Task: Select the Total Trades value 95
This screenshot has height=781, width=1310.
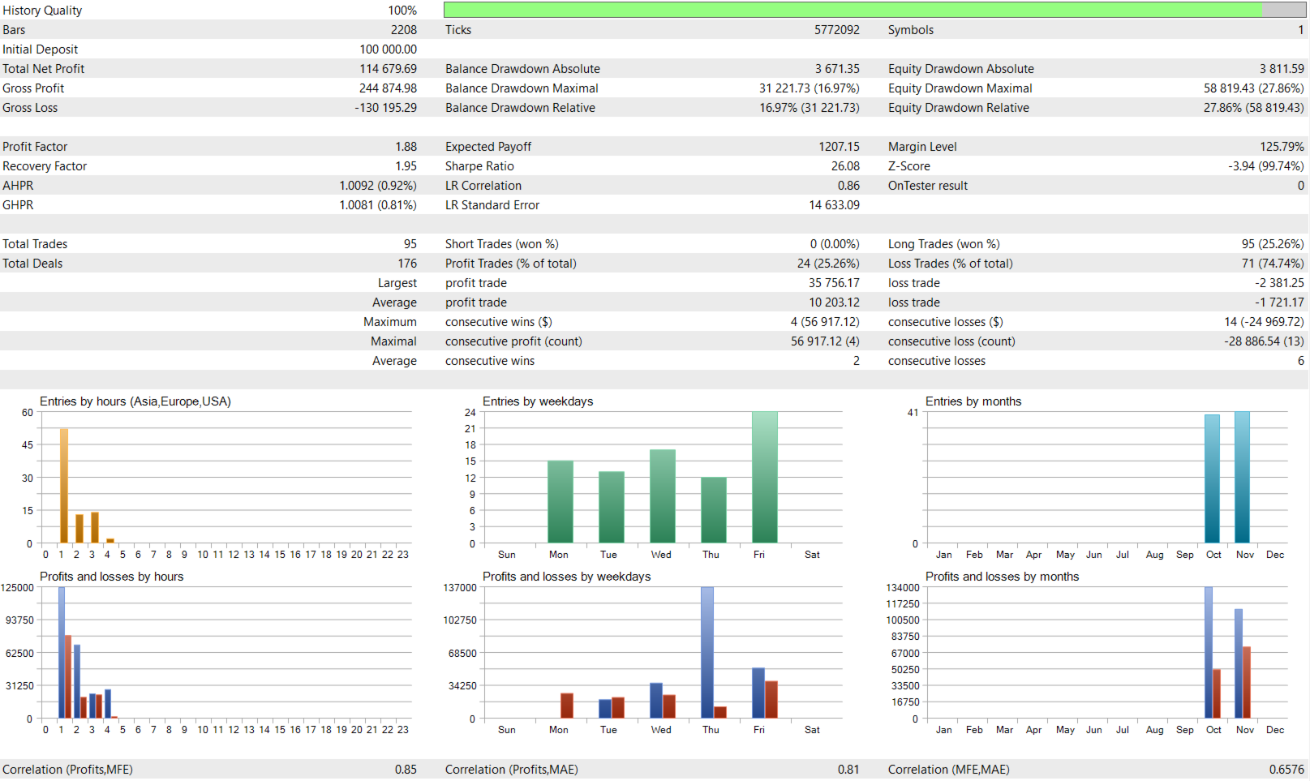Action: pyautogui.click(x=410, y=244)
